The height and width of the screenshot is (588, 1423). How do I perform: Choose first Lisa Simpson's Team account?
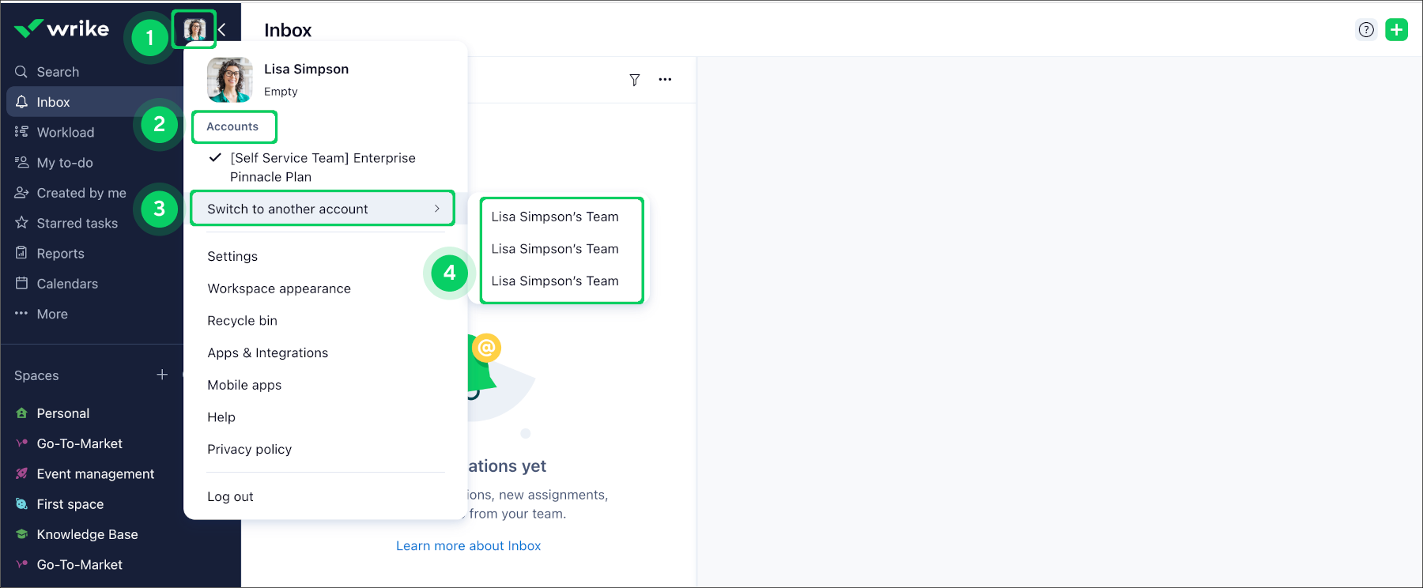click(554, 217)
